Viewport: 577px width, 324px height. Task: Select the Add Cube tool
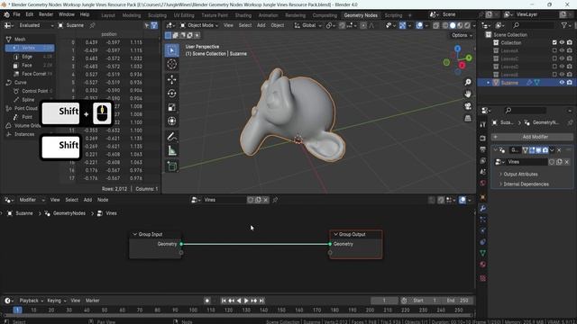(171, 166)
